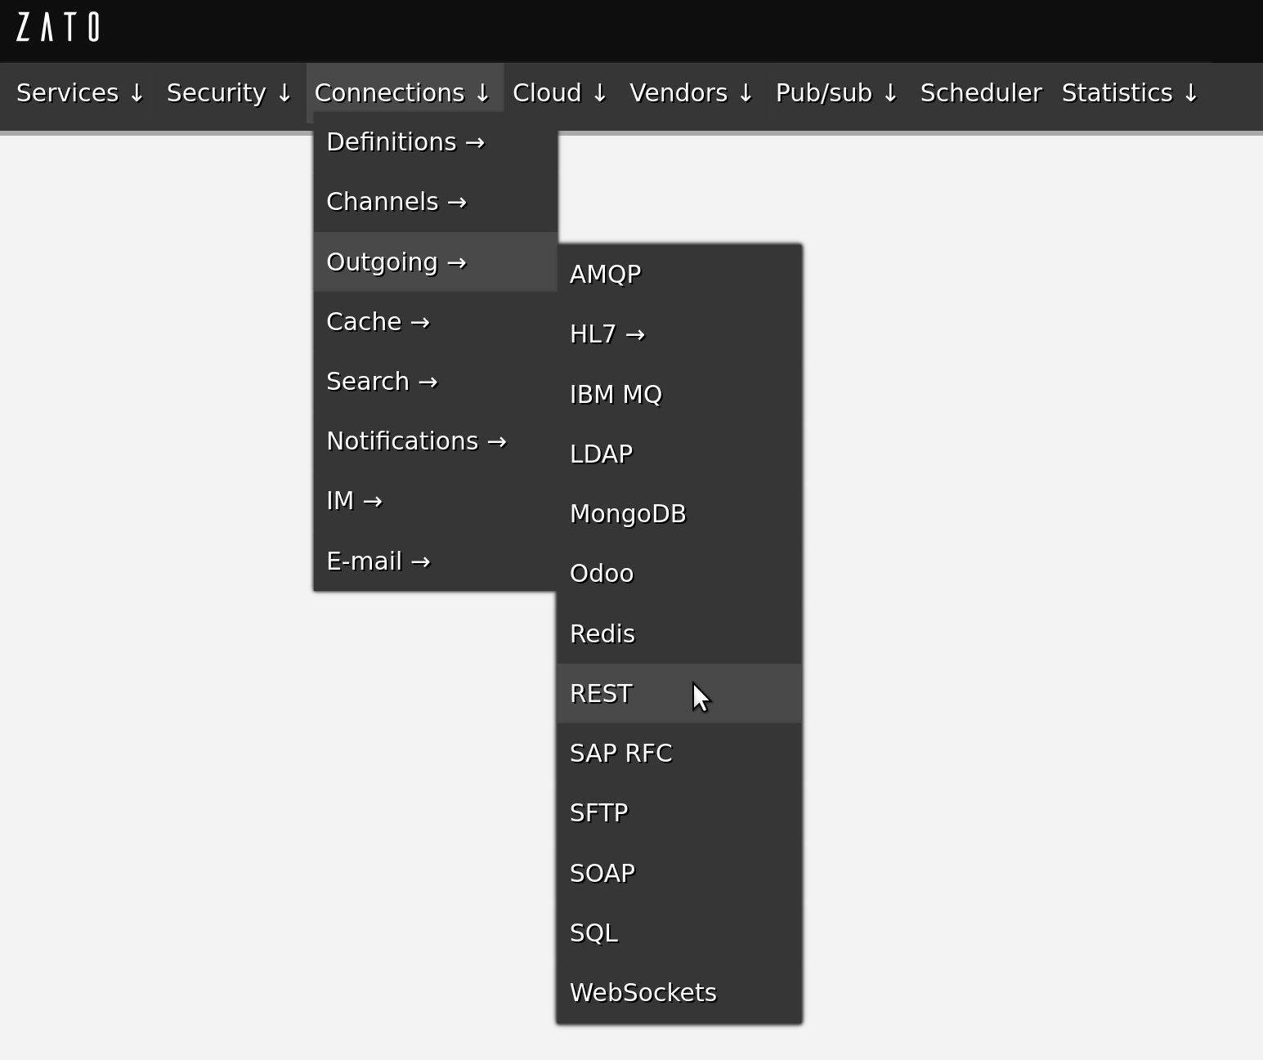1263x1060 pixels.
Task: Expand the Vendors menu
Action: point(691,93)
